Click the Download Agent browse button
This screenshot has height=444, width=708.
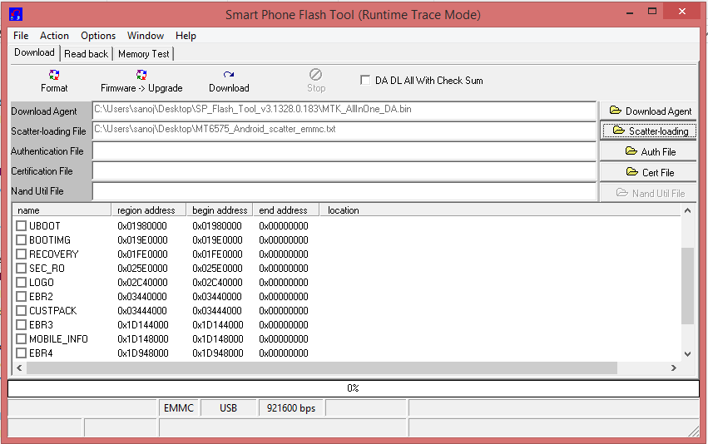648,111
